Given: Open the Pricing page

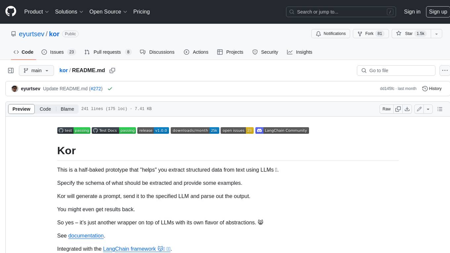Looking at the screenshot, I should [141, 12].
